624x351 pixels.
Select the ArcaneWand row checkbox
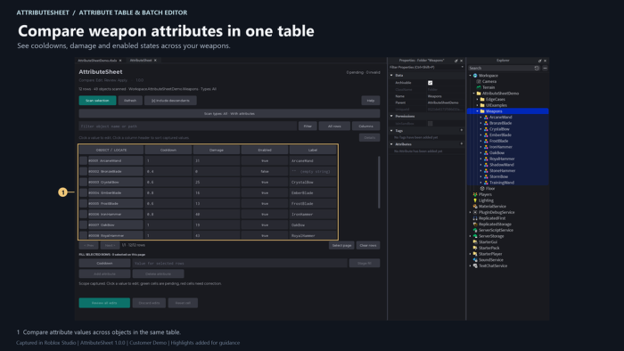(x=83, y=160)
